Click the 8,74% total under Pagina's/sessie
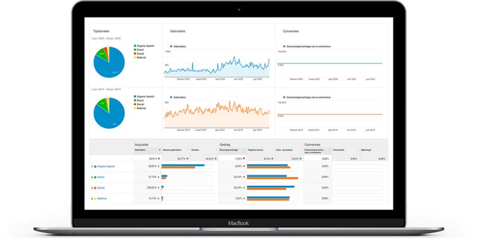This screenshot has height=238, width=477. (x=267, y=158)
